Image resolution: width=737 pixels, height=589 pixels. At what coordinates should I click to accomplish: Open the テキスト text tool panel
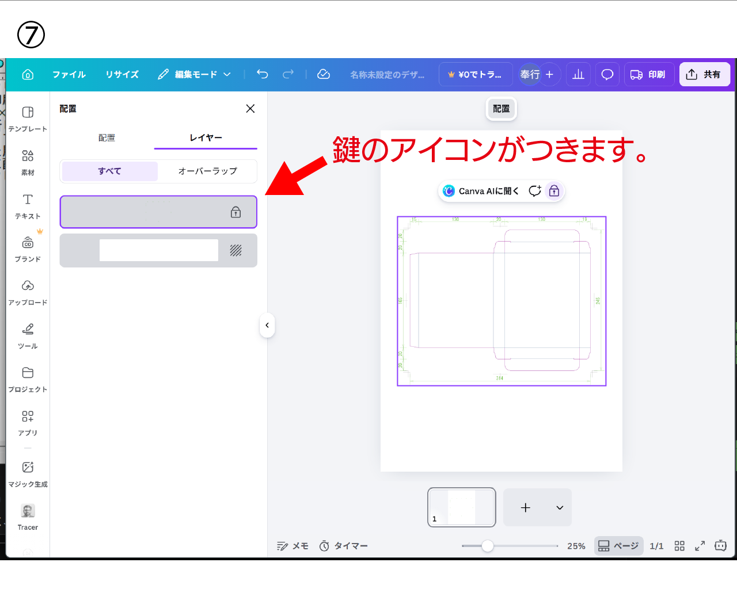(28, 206)
